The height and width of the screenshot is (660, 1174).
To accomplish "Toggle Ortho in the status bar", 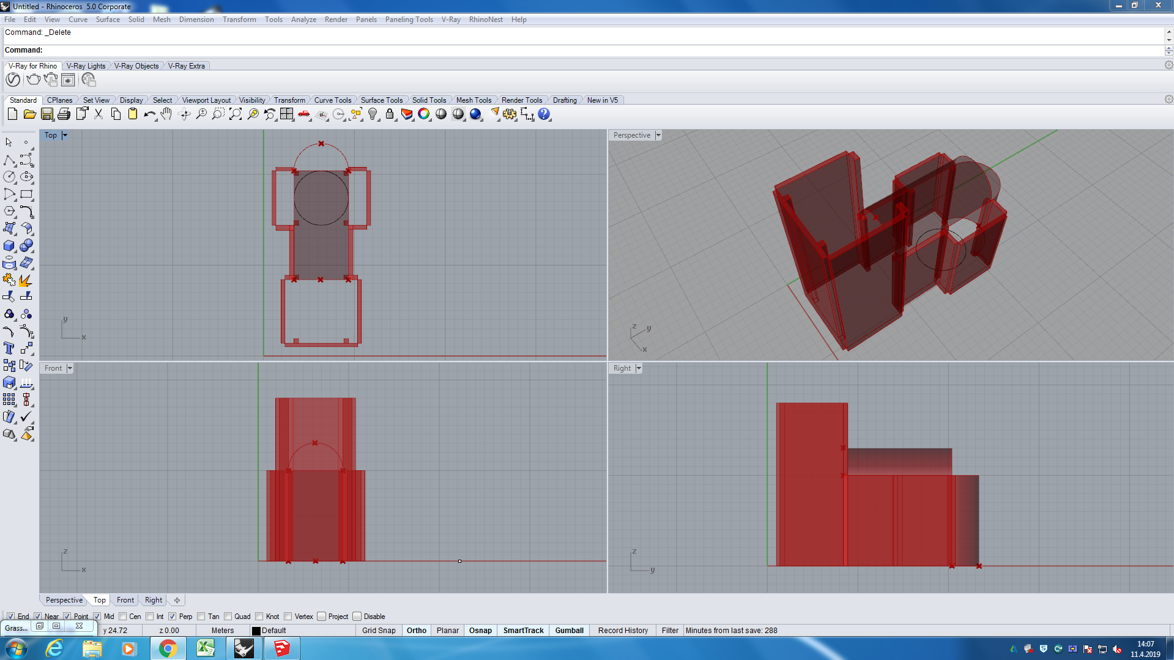I will pos(417,631).
